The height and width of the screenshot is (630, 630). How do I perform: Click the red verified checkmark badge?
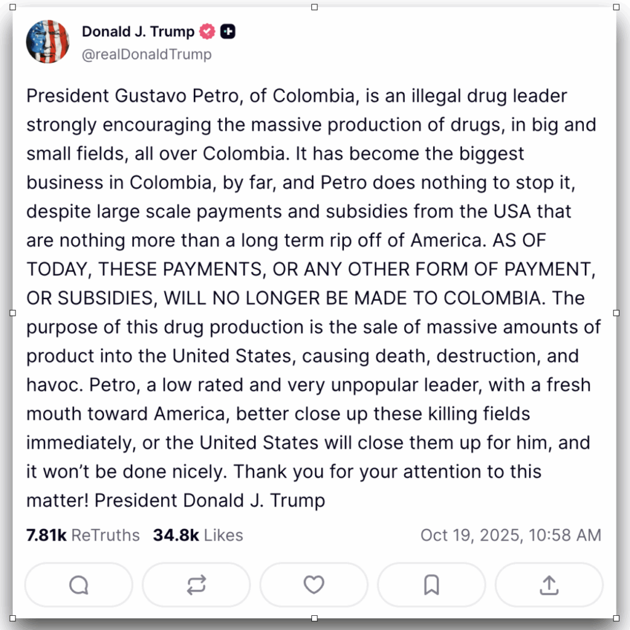tap(207, 31)
